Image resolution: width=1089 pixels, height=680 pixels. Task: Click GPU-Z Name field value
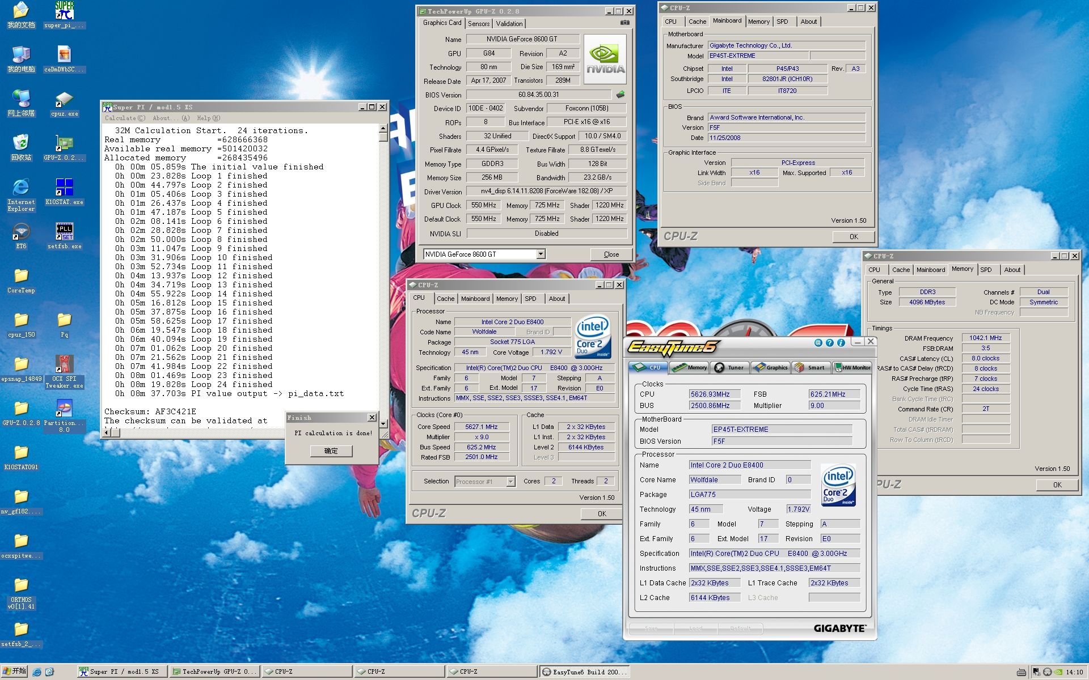(x=522, y=39)
